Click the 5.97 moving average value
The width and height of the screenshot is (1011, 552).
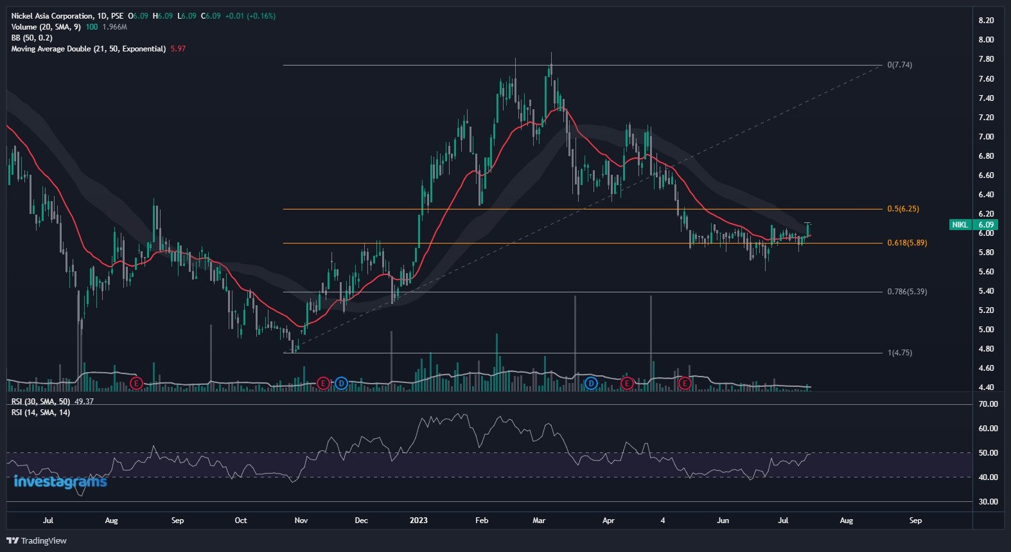click(x=178, y=49)
